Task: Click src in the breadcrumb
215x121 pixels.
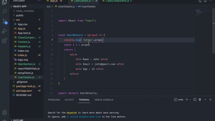Action: click(49, 6)
